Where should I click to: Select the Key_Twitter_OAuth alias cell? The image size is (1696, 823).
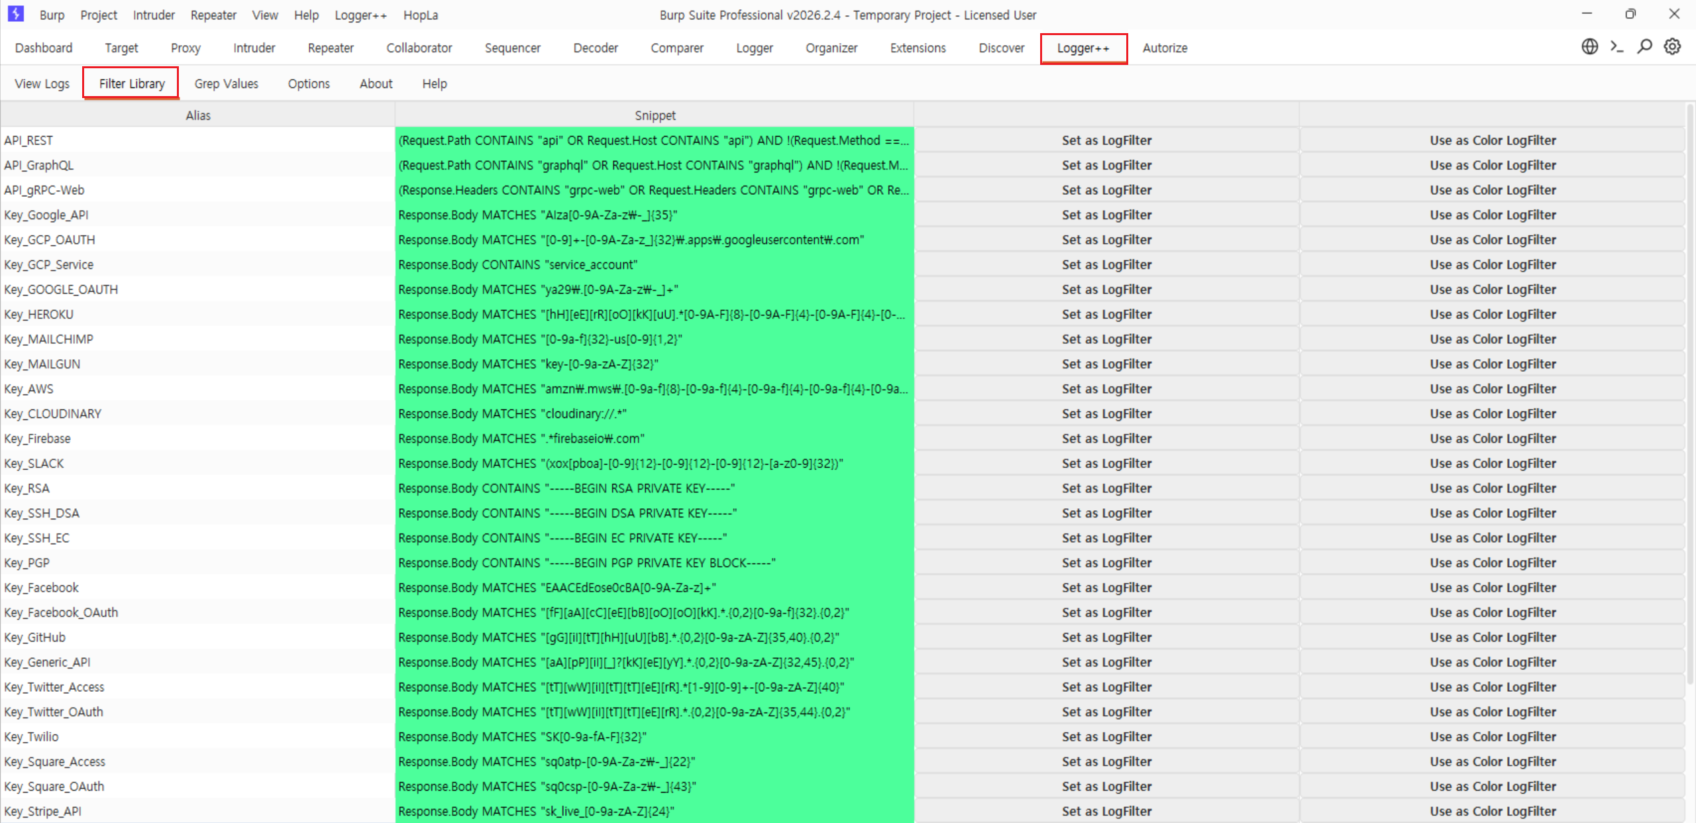click(198, 712)
